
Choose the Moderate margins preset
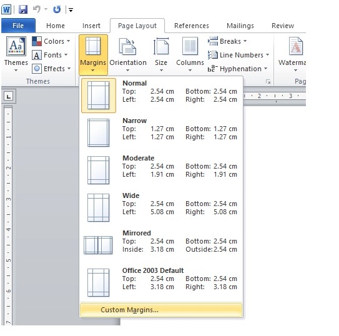click(161, 170)
